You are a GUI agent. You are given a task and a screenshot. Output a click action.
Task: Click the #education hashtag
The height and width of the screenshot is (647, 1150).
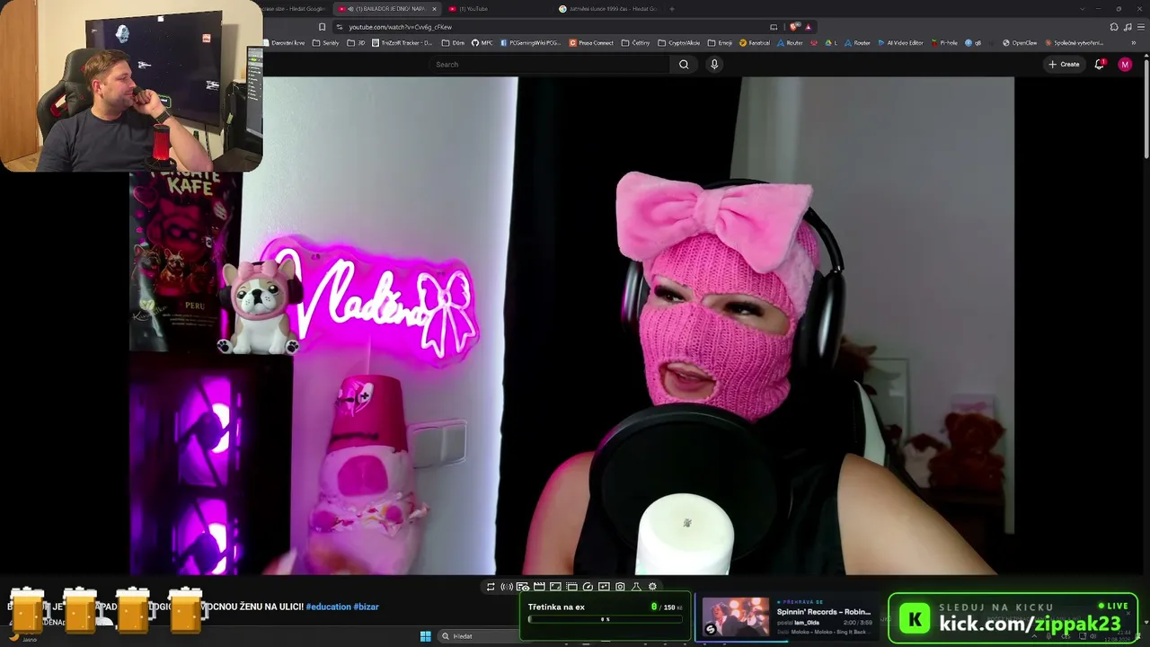(329, 607)
